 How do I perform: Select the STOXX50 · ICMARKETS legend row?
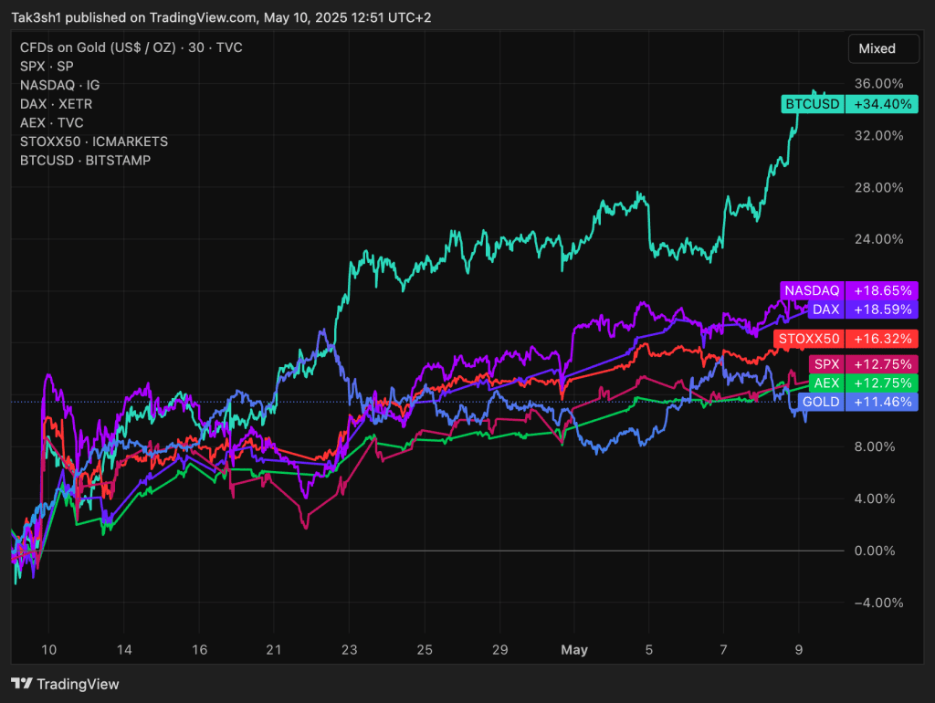tap(94, 142)
